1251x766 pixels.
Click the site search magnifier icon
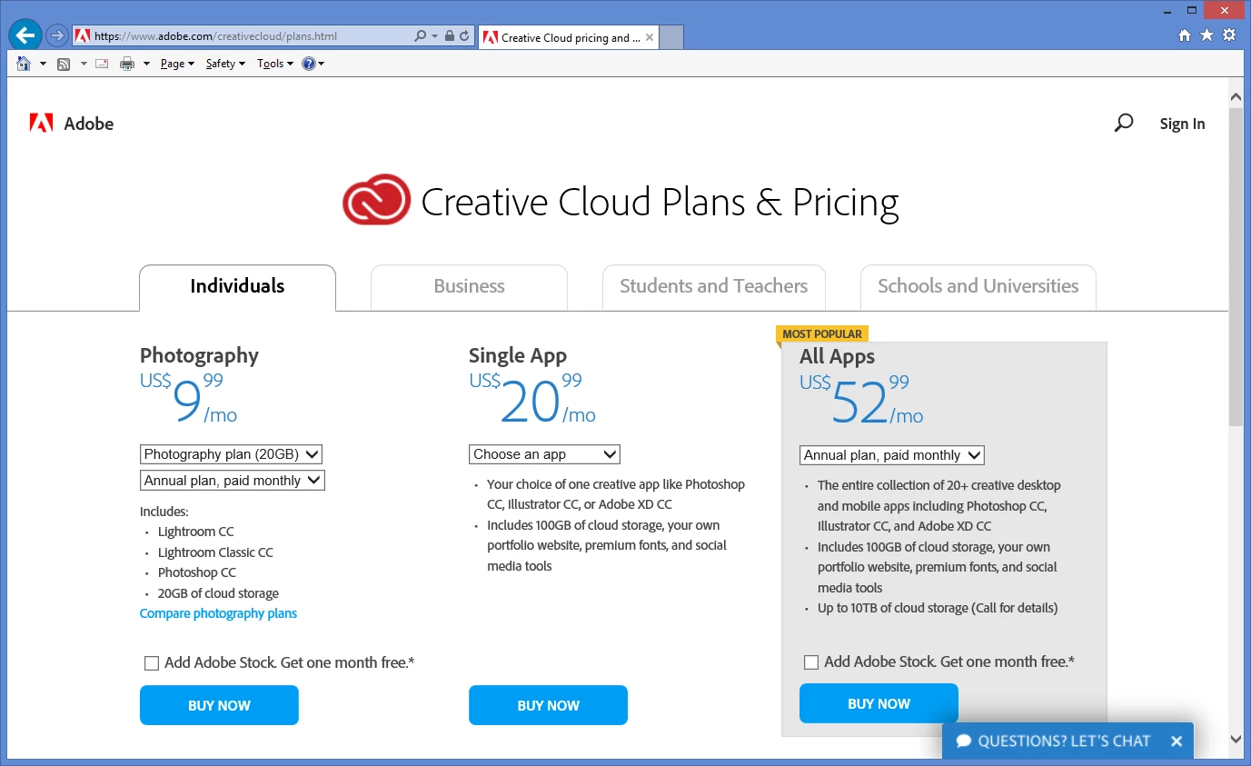coord(1124,123)
